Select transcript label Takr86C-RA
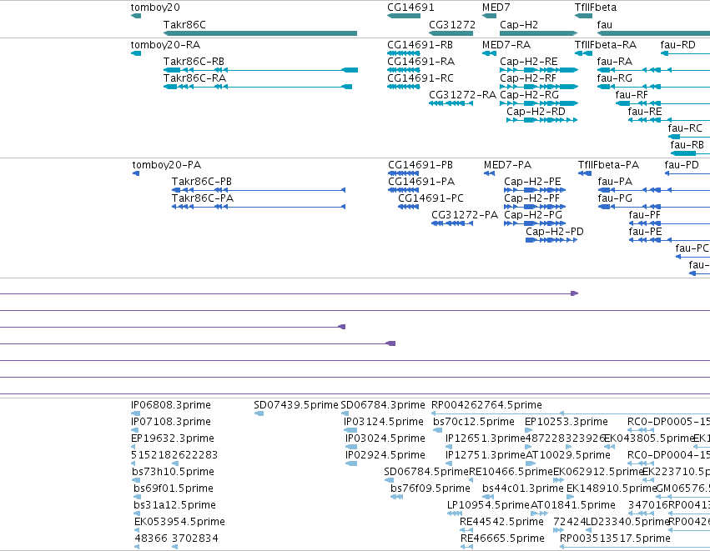710x551 pixels. click(x=194, y=78)
